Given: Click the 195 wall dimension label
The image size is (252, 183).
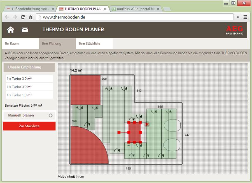Looking at the screenshot, I should pos(160,107).
